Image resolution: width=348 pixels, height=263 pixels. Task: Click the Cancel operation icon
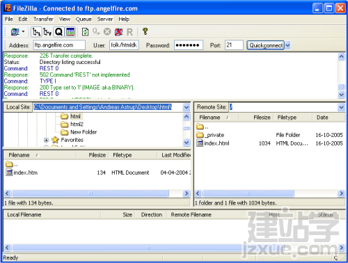click(107, 32)
